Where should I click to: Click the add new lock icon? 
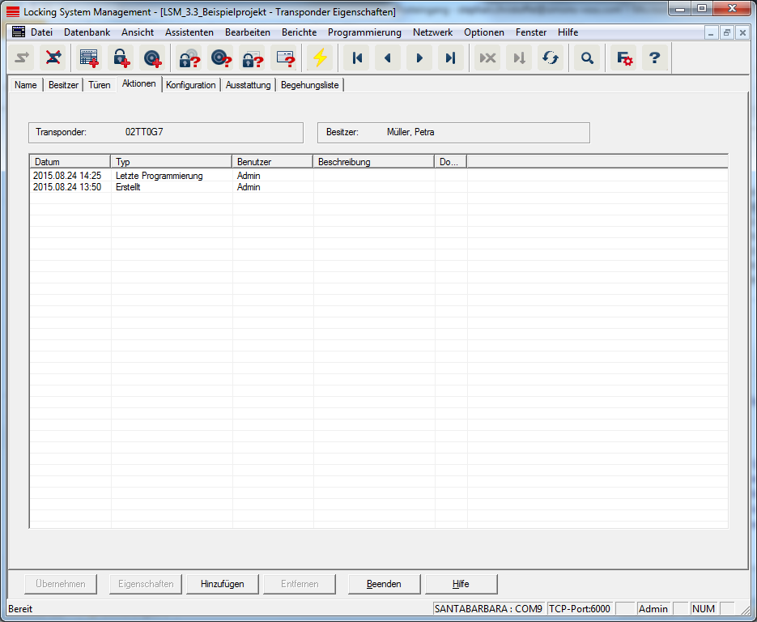coord(121,58)
